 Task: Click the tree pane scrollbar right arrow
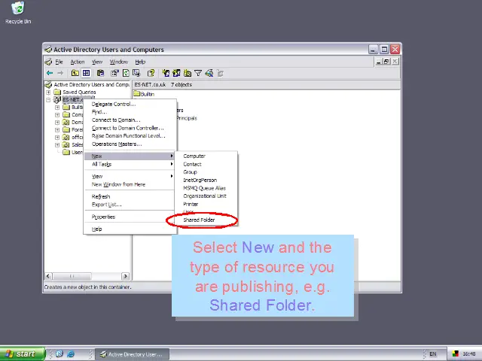125,276
